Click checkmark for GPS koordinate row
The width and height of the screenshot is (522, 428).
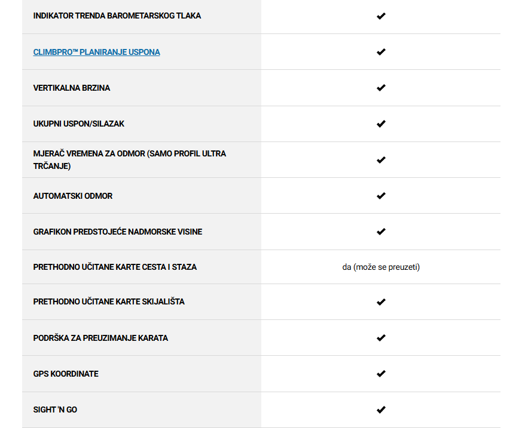381,374
